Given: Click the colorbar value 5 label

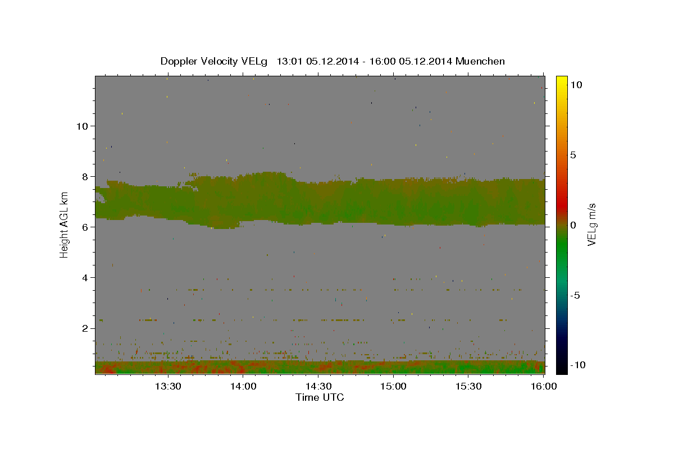Looking at the screenshot, I should click(x=573, y=155).
